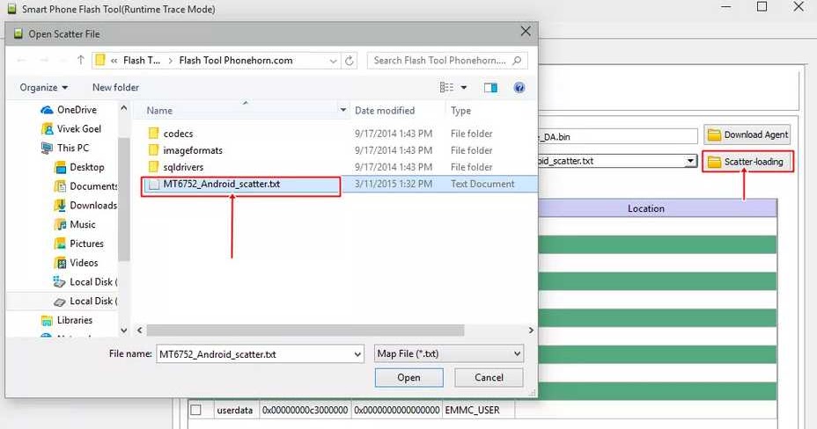The height and width of the screenshot is (429, 817).
Task: Close the Open Scatter File dialog
Action: 526,32
